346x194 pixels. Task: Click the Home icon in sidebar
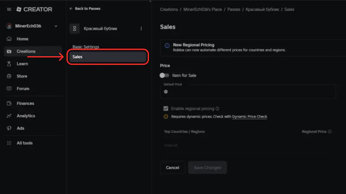tap(9, 39)
